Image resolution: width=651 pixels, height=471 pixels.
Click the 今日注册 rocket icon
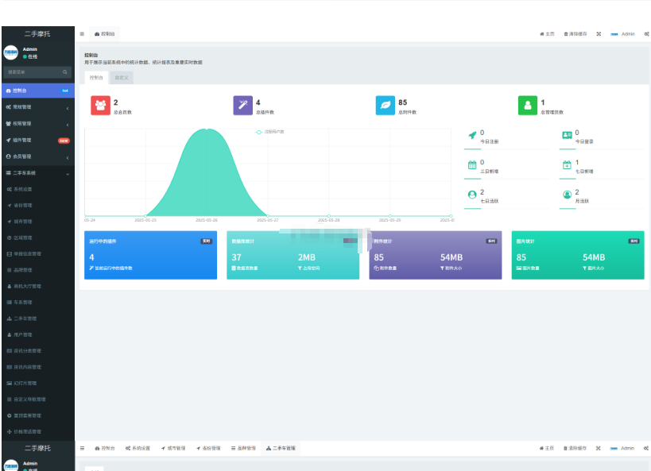point(472,136)
